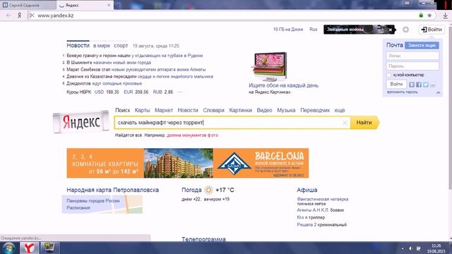Open the 'ещё' services dropdown
This screenshot has width=452, height=254.
coord(340,110)
